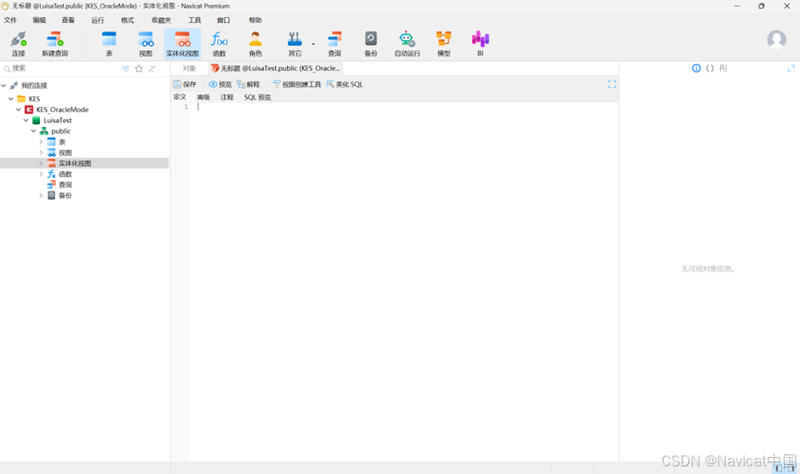Click the 其它 (Others) toolbar icon

294,44
